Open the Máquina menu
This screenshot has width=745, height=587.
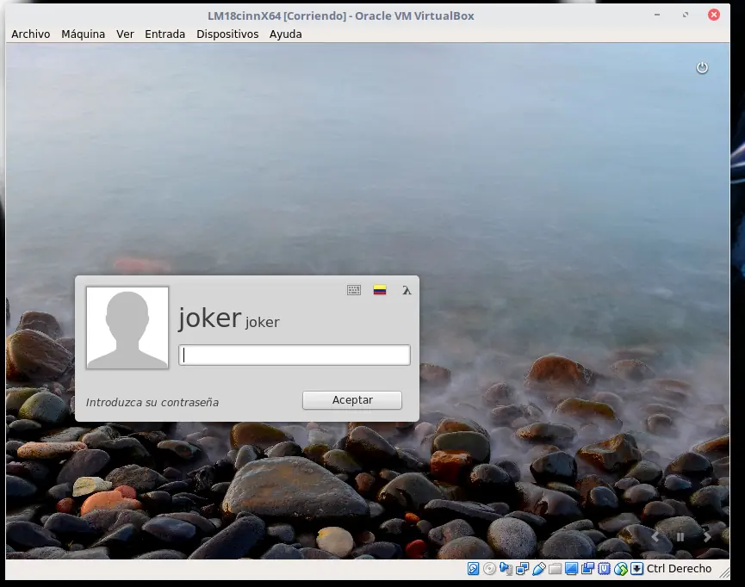pyautogui.click(x=84, y=34)
